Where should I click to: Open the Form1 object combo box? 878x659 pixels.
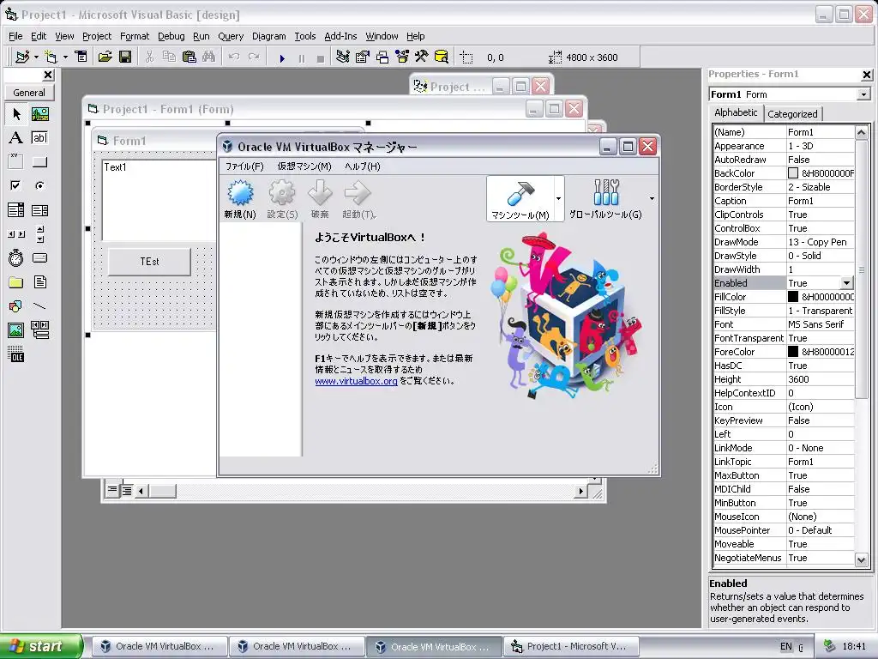pyautogui.click(x=863, y=94)
